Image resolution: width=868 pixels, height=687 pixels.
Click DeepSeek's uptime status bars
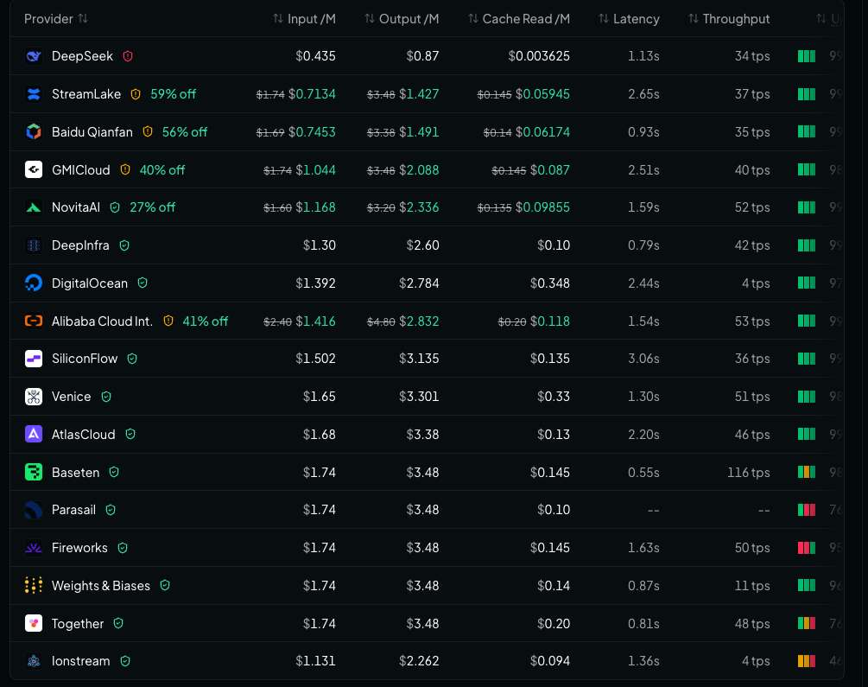pos(807,56)
